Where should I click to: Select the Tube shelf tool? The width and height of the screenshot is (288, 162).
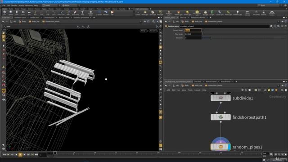tap(17, 13)
